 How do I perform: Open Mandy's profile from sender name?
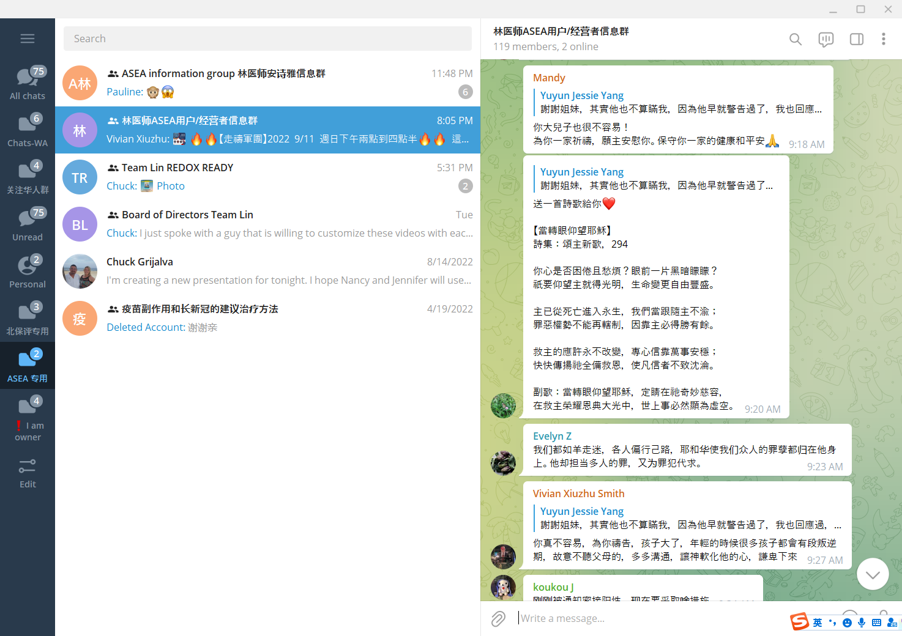point(549,78)
